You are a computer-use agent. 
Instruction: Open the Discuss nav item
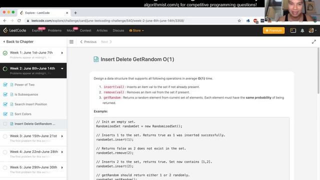point(118,30)
